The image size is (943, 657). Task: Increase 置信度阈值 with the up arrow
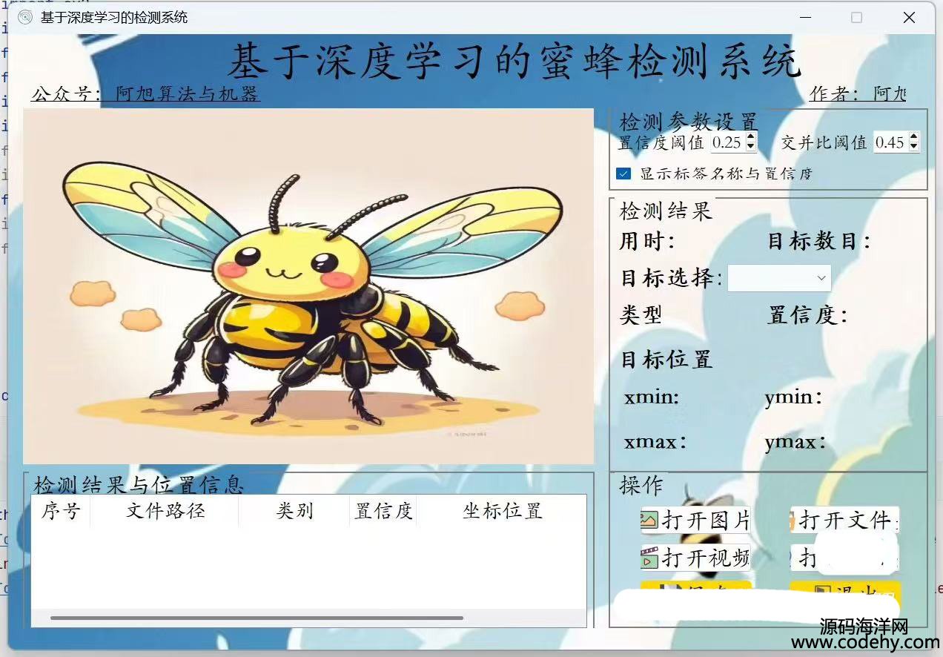click(750, 137)
